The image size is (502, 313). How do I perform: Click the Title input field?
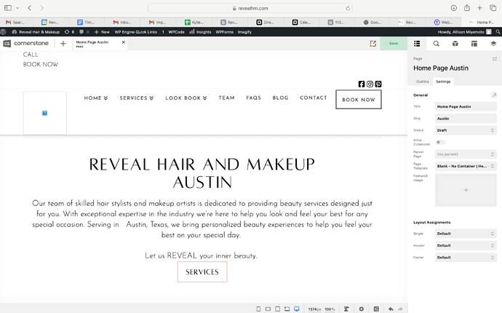coord(466,106)
